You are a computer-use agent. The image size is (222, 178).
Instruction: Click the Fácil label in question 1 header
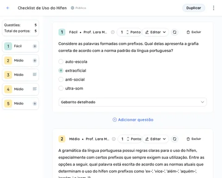click(x=73, y=32)
